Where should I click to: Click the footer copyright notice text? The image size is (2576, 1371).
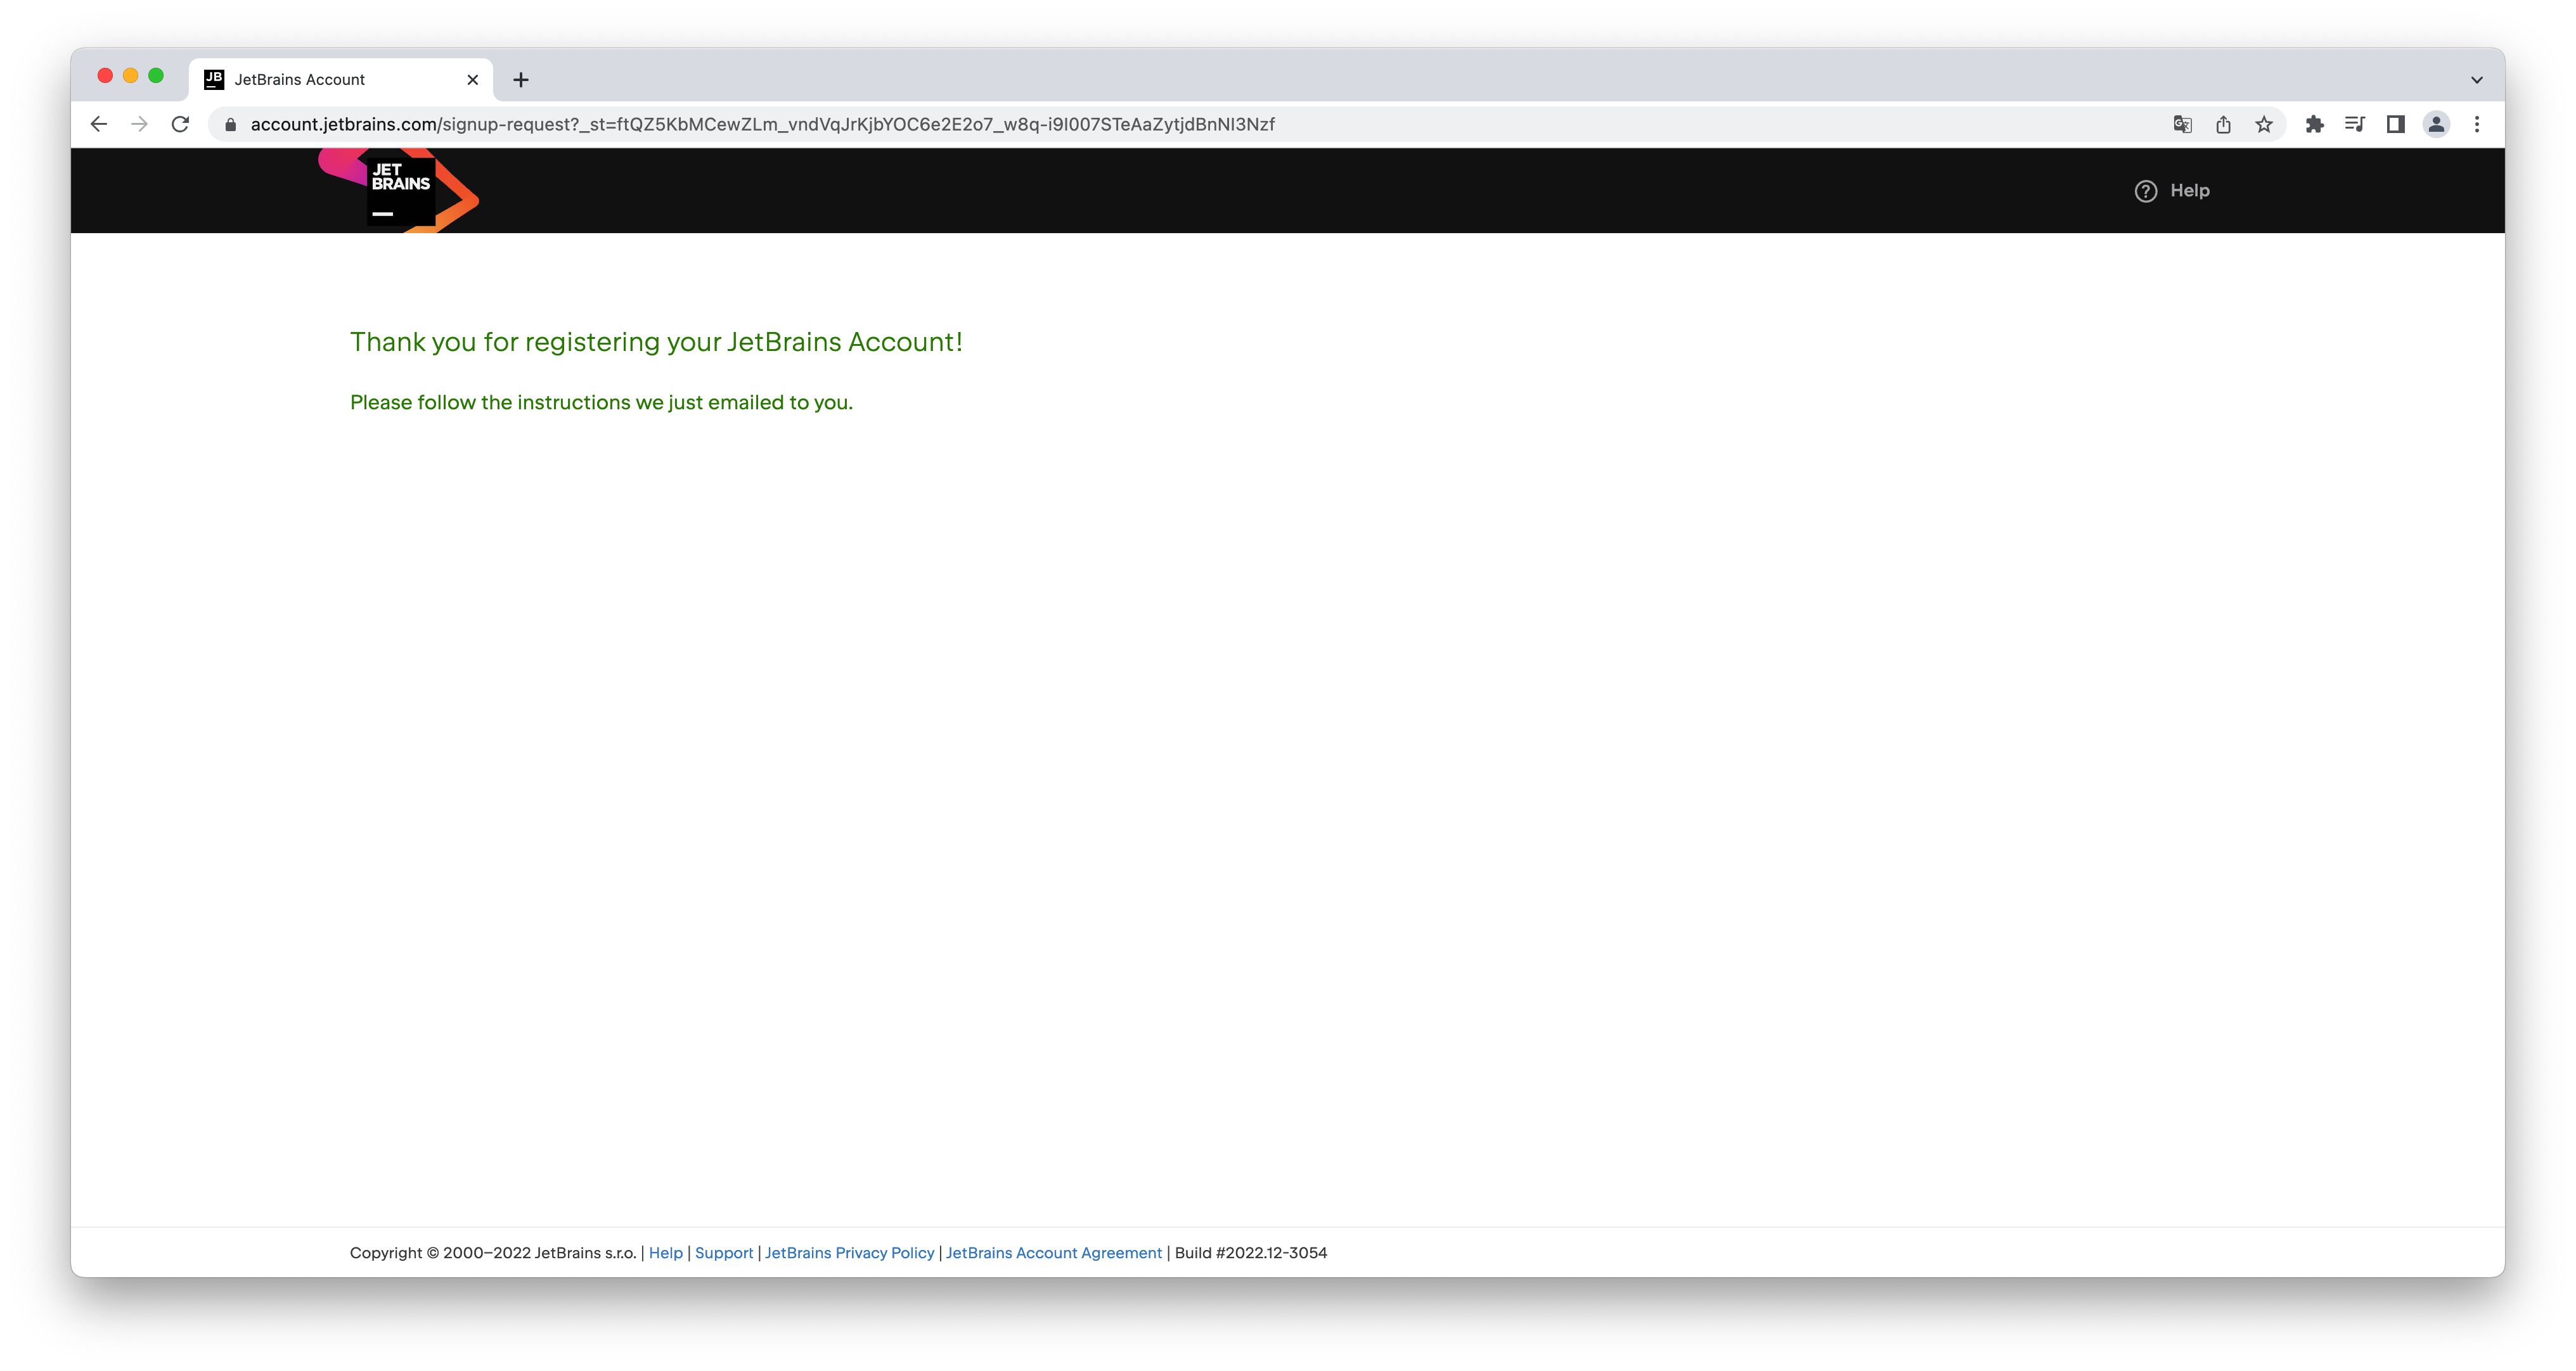point(493,1252)
